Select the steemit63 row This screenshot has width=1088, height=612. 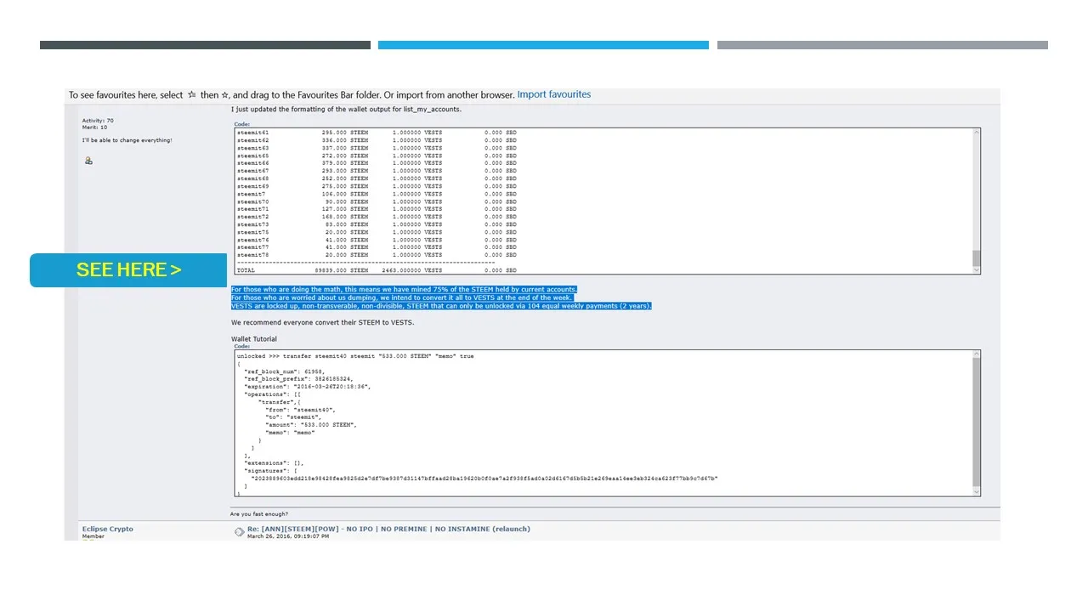click(x=377, y=148)
